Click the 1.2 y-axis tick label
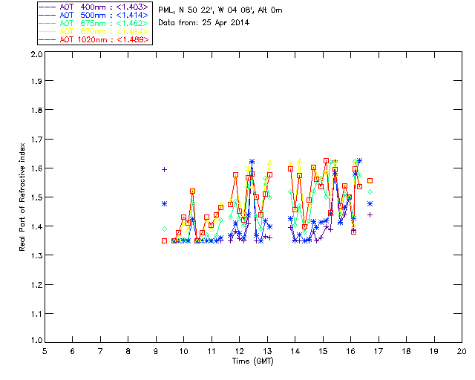Screen dimensions: 475x380 [x=36, y=285]
